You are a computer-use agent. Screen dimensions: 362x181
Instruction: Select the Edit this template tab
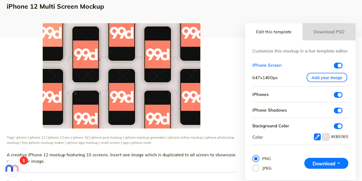pos(274,32)
